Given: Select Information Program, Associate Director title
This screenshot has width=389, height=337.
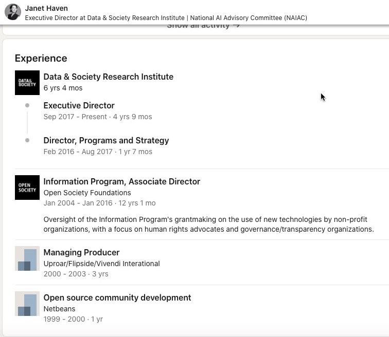Looking at the screenshot, I should (122, 181).
